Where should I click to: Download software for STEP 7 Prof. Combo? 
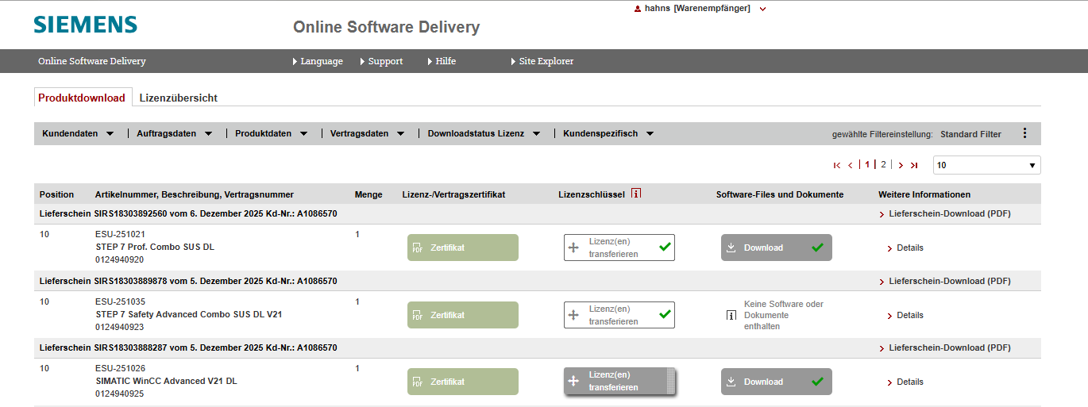pyautogui.click(x=776, y=248)
